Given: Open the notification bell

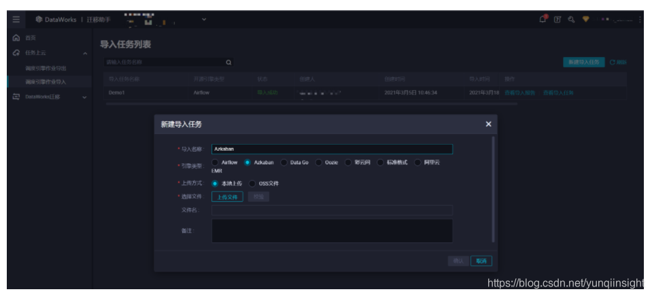Looking at the screenshot, I should [x=543, y=19].
